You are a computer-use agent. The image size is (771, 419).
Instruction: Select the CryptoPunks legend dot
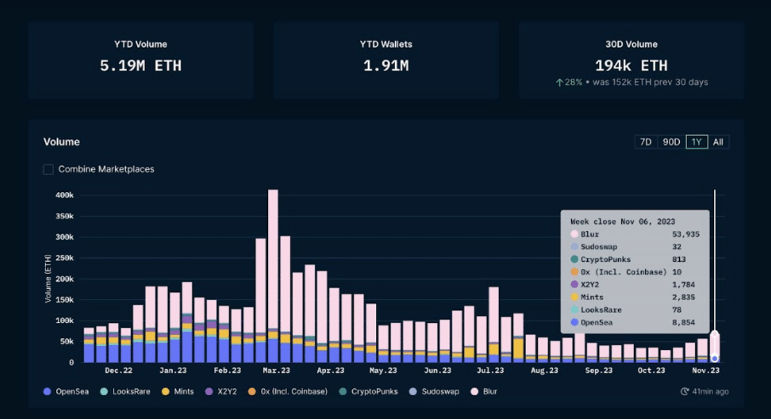pos(344,391)
